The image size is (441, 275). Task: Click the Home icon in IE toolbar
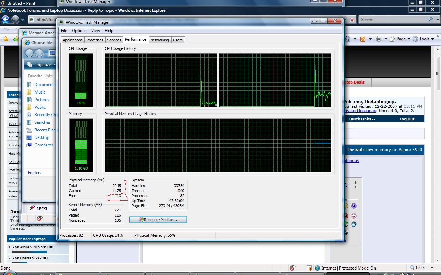pyautogui.click(x=348, y=39)
